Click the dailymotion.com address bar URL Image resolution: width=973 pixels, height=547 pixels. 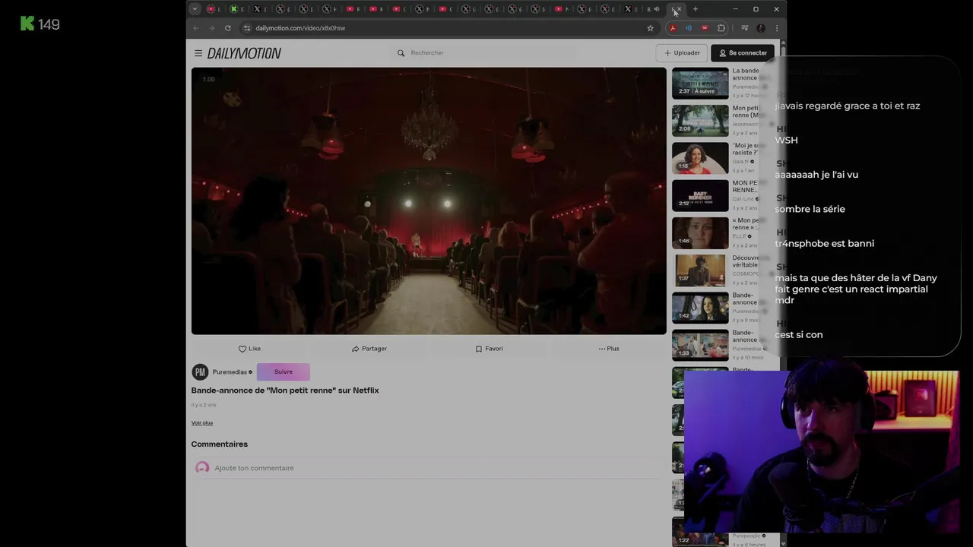[300, 28]
